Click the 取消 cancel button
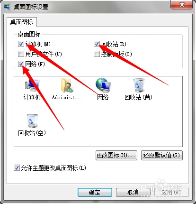This screenshot has width=196, height=204. 133,192
